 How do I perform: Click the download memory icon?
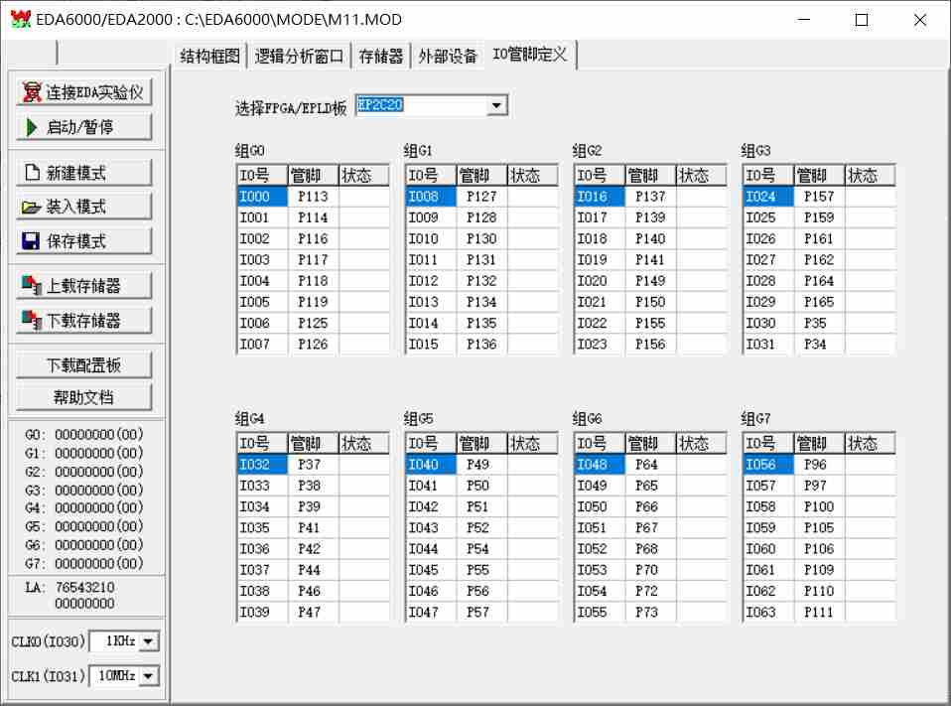click(32, 321)
